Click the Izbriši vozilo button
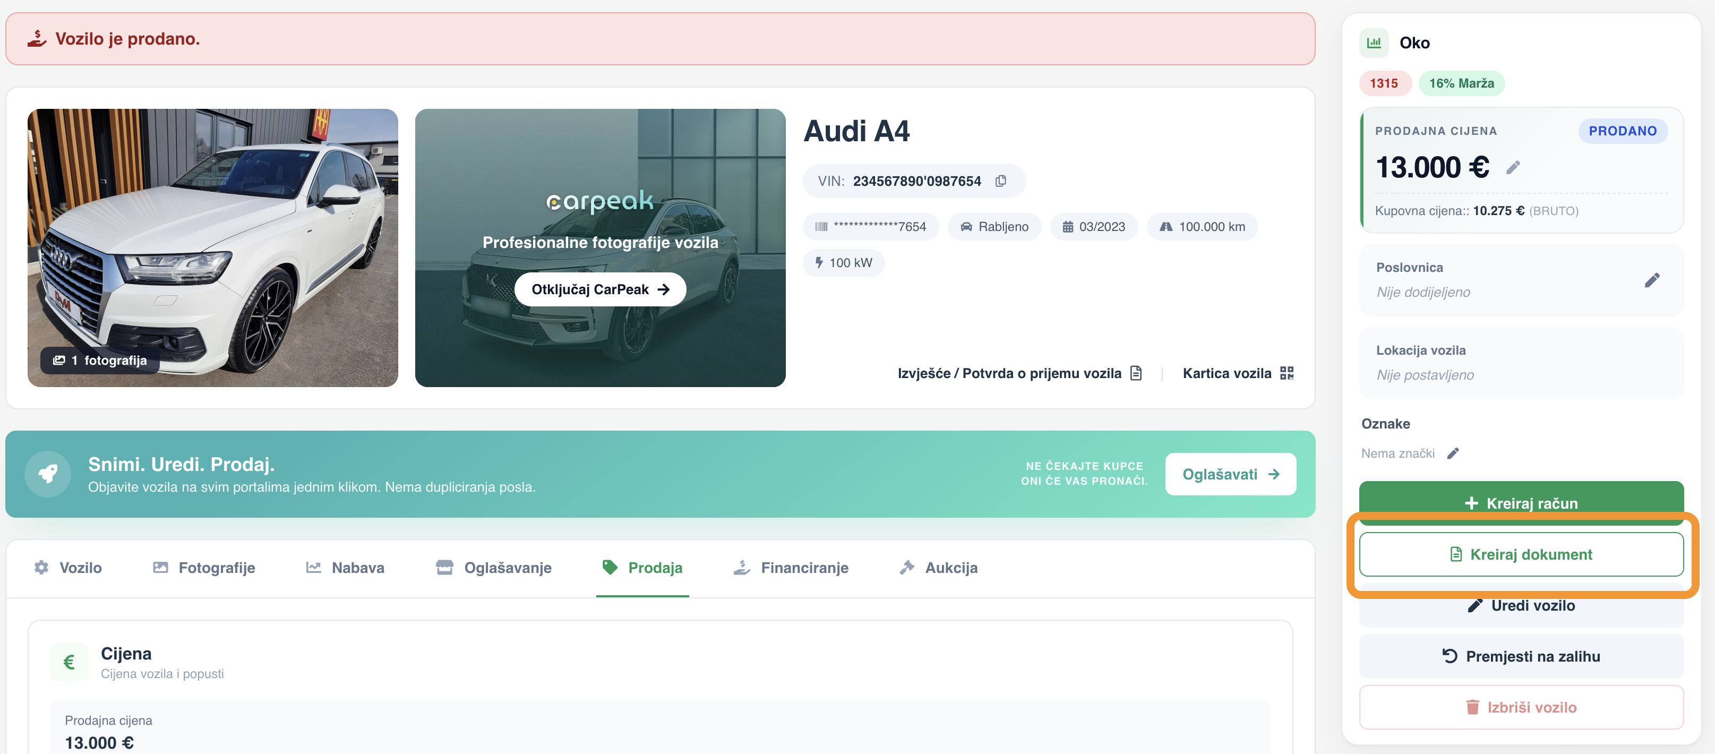This screenshot has height=754, width=1715. point(1521,707)
